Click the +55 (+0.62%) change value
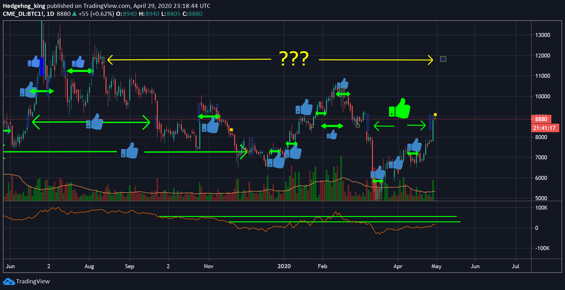The image size is (565, 290). pyautogui.click(x=96, y=14)
